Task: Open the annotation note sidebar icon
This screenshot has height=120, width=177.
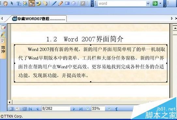Action: 3,27
